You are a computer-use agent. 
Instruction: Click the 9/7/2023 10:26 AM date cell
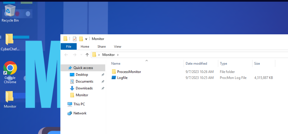coord(200,72)
